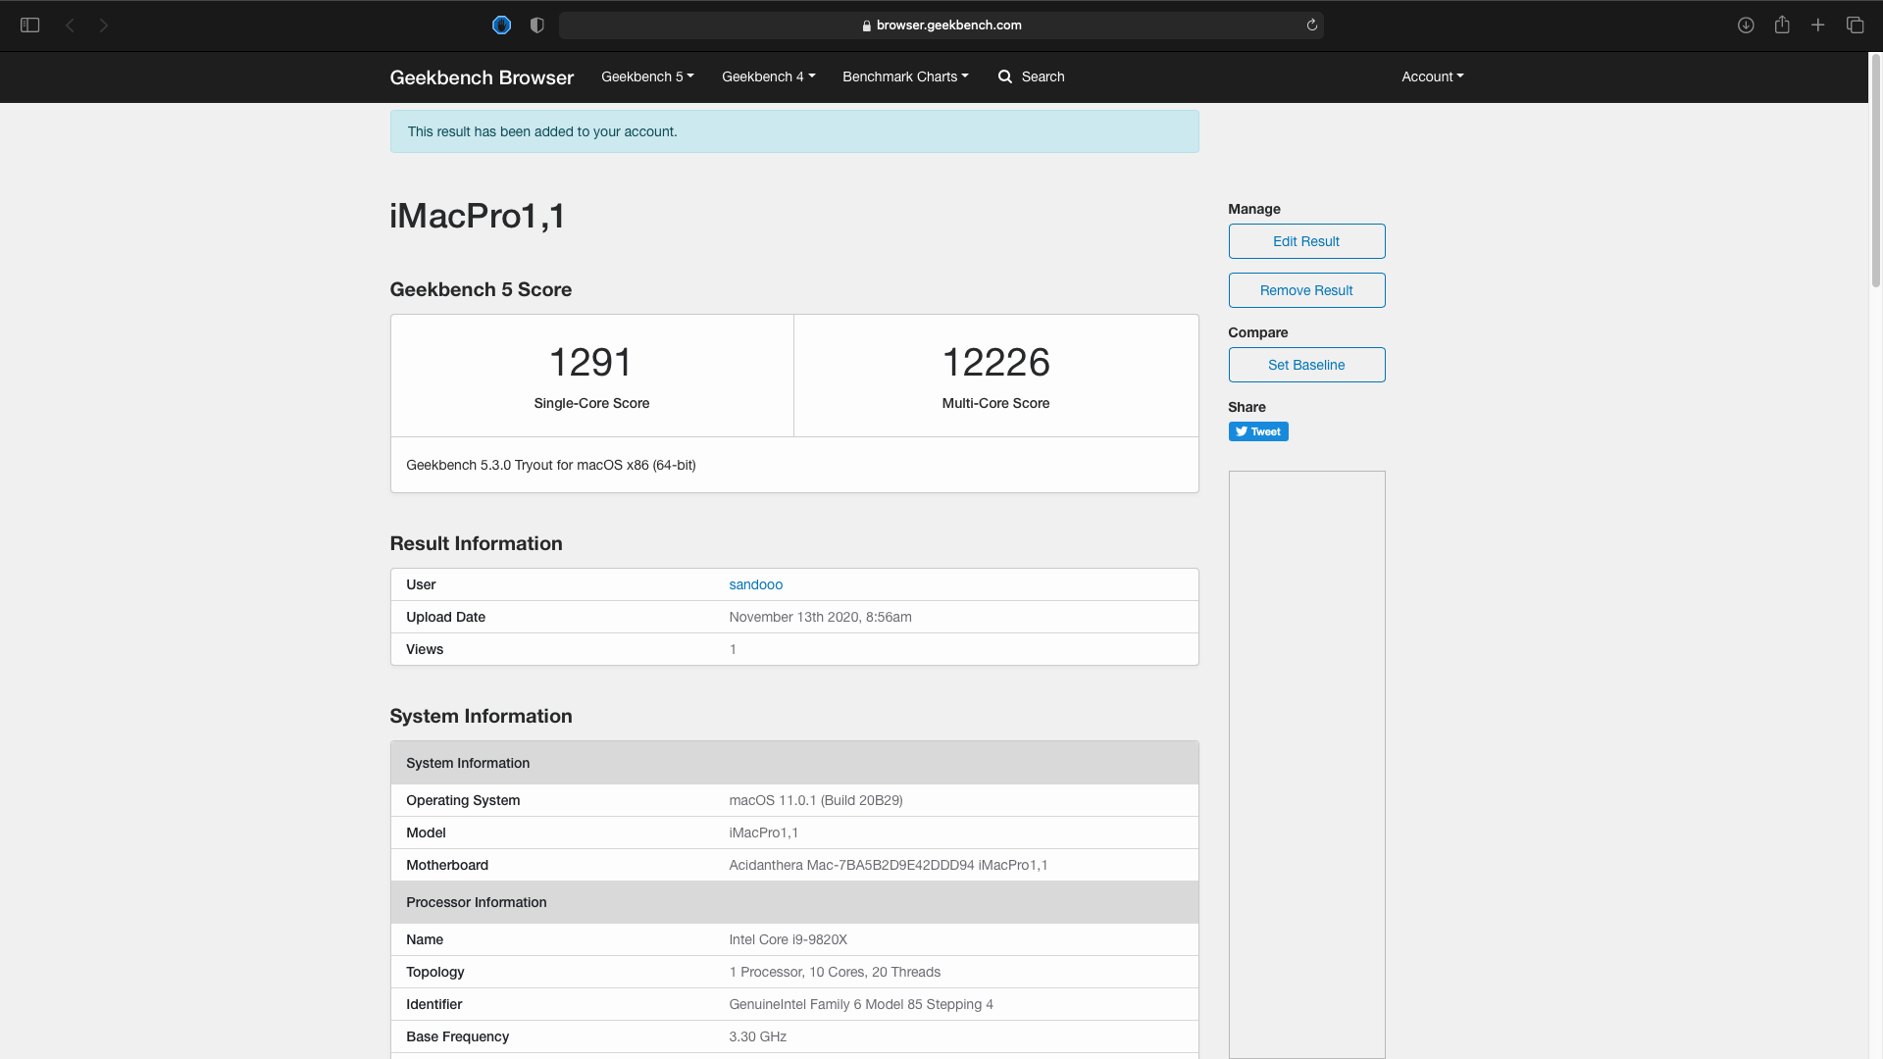This screenshot has height=1059, width=1883.
Task: Open the Account menu
Action: [1432, 76]
